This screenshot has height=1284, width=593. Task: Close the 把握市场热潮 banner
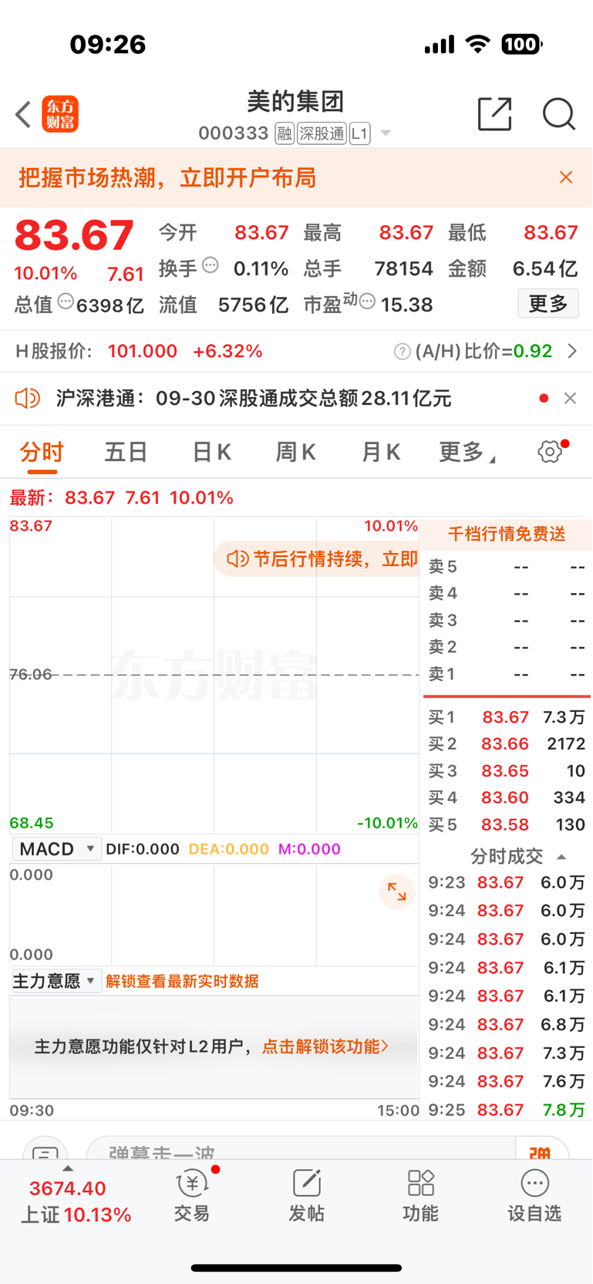[x=566, y=177]
